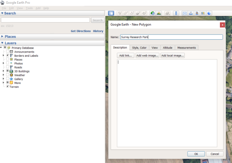
Task: Enable the Roads layer checkbox
Action: click(8, 67)
